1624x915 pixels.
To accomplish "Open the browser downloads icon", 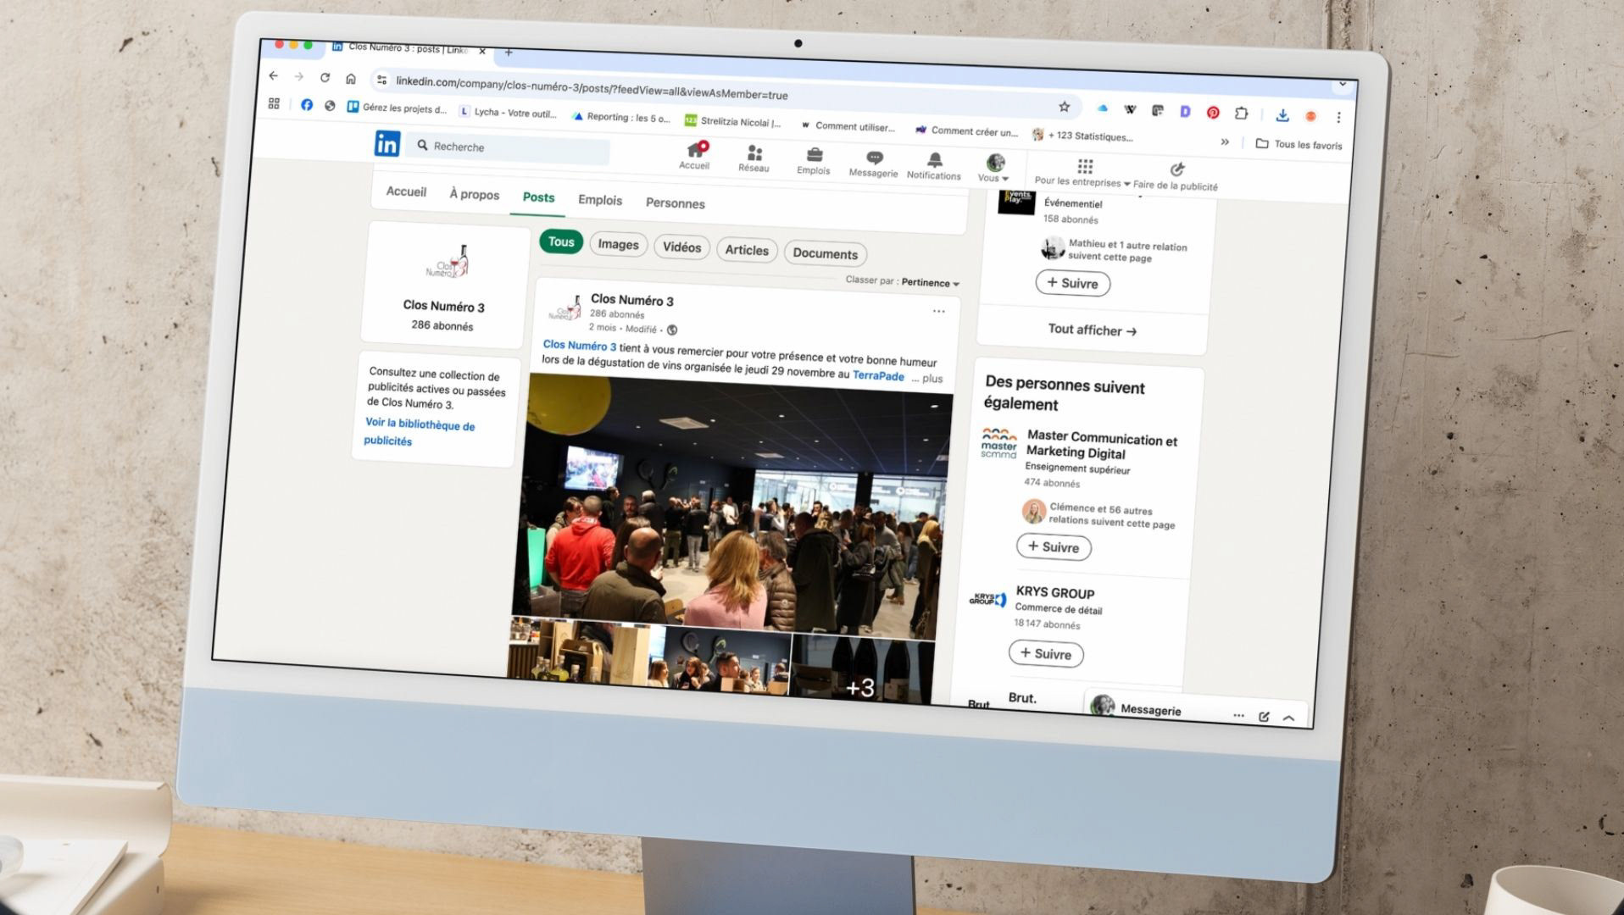I will pos(1282,114).
